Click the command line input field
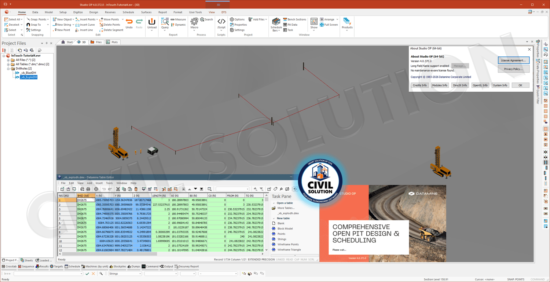This screenshot has height=282, width=550. click(x=48, y=274)
